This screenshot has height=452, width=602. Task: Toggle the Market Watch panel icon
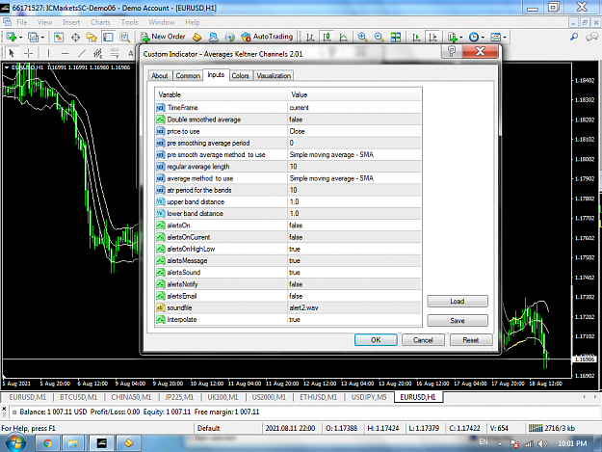(x=59, y=38)
